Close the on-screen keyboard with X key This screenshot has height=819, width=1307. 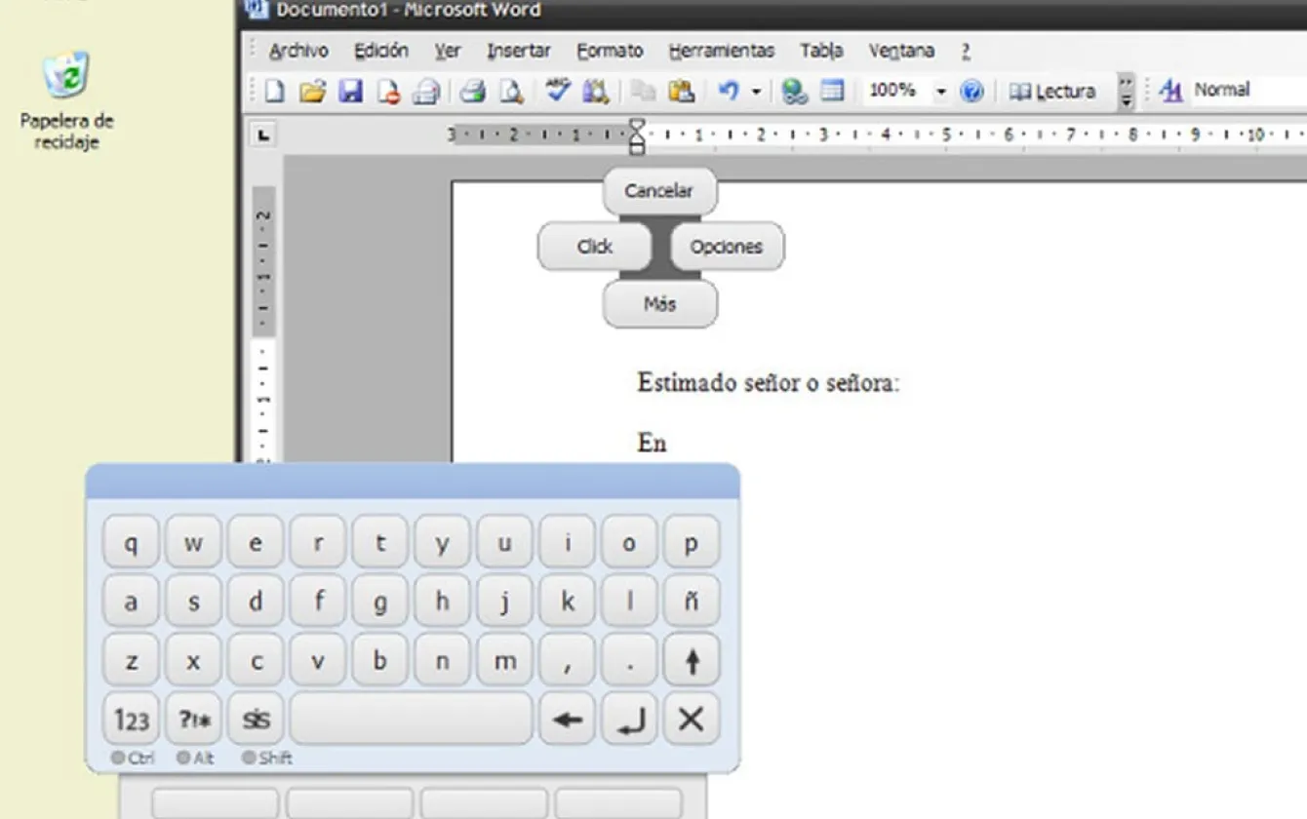692,720
